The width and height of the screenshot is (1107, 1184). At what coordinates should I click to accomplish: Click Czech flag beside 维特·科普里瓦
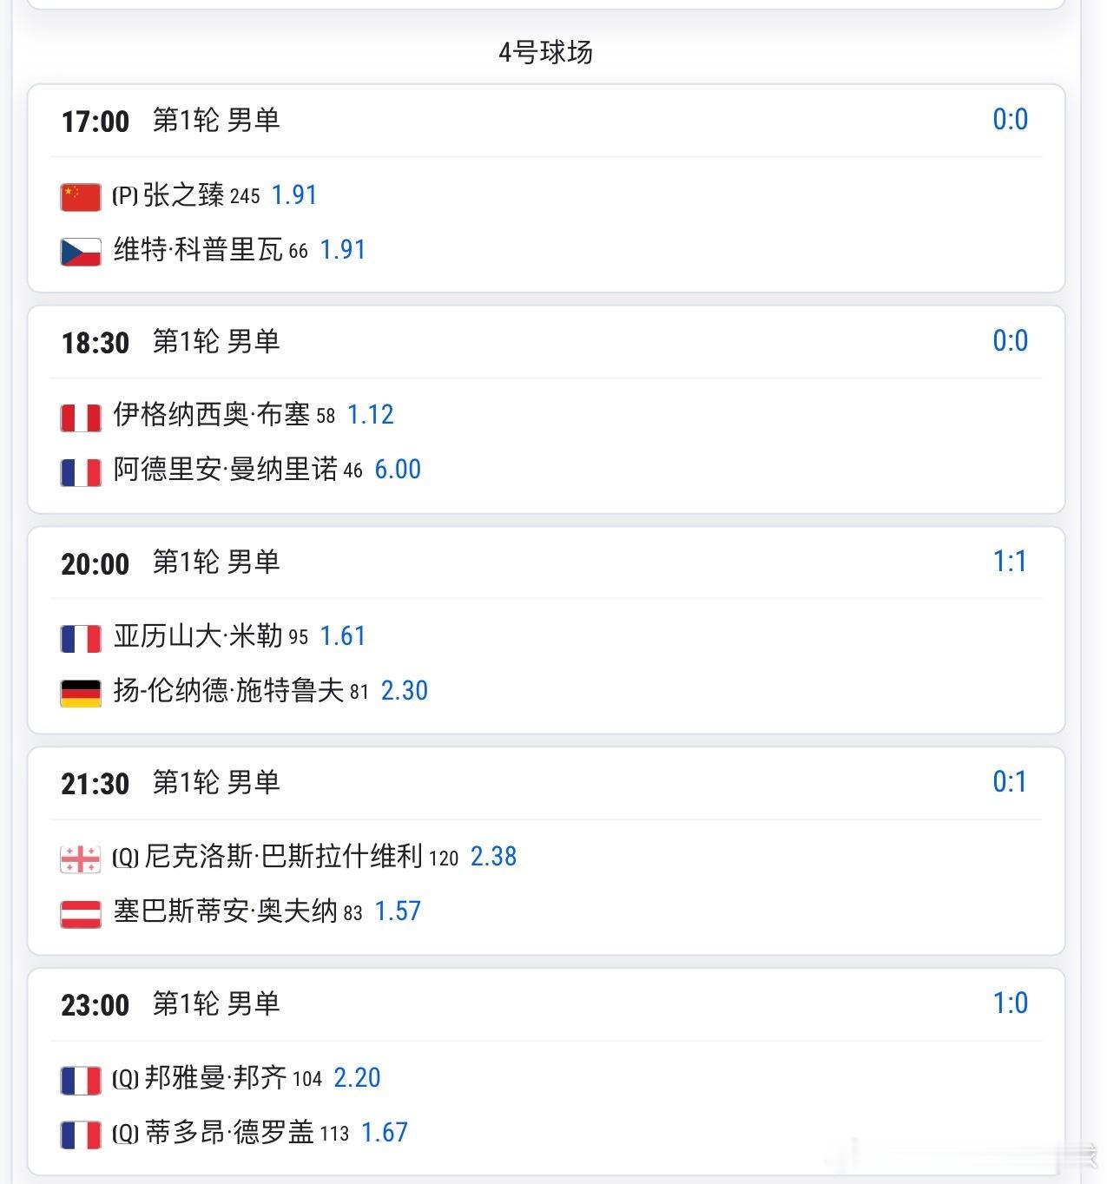point(80,252)
